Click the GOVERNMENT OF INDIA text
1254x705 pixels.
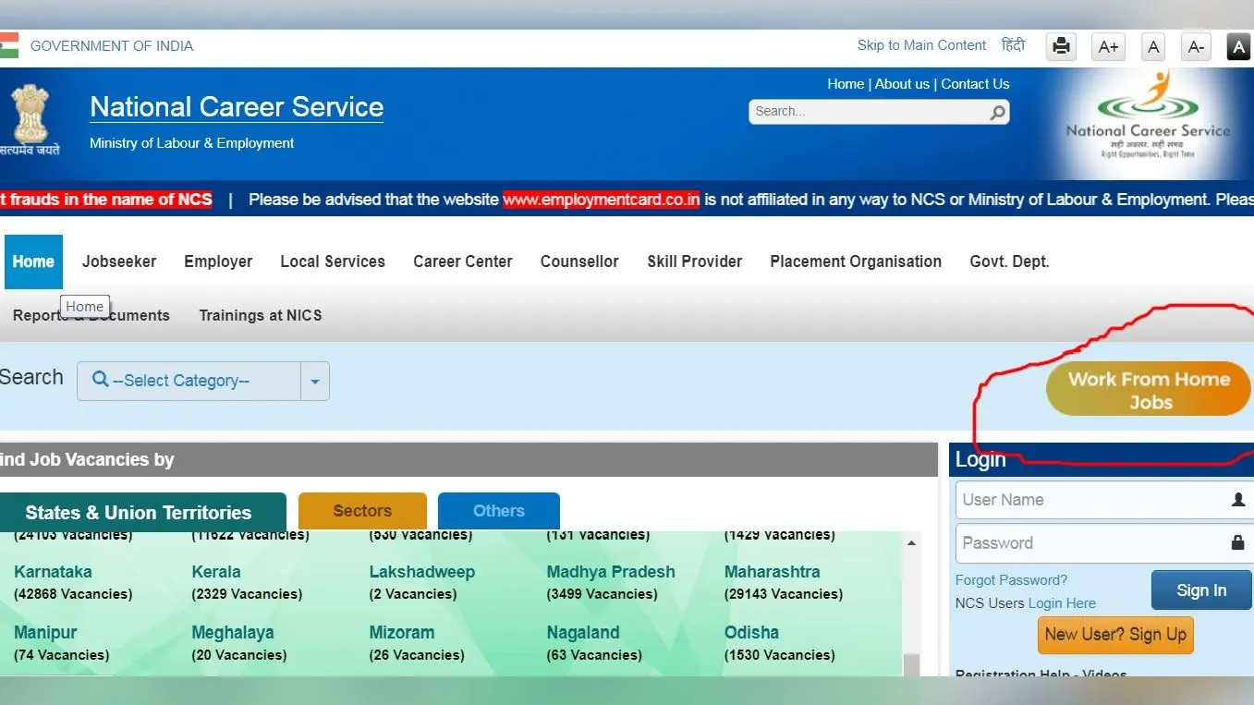pyautogui.click(x=112, y=46)
